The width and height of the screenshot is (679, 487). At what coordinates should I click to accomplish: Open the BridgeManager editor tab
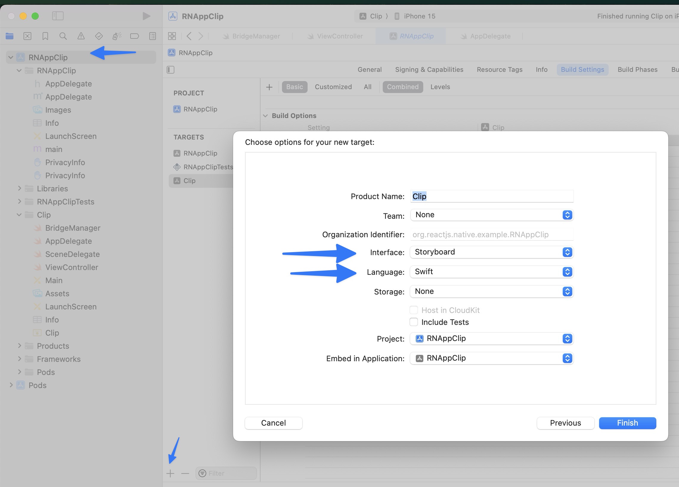coord(251,36)
